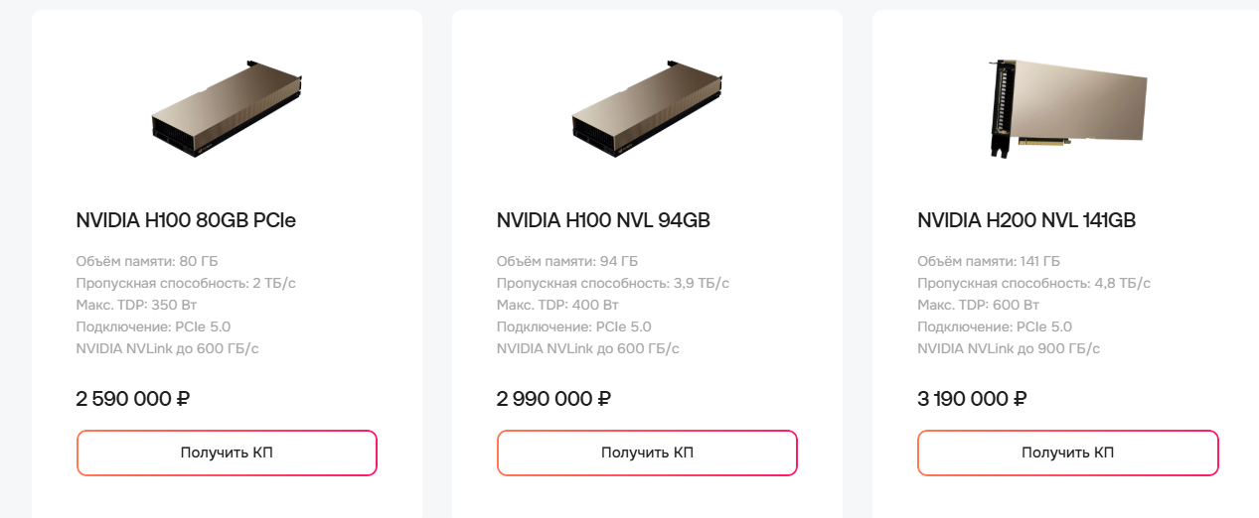The width and height of the screenshot is (1259, 518).
Task: Select the "Макс. TDP: 600 Вт" line
Action: 978,306
